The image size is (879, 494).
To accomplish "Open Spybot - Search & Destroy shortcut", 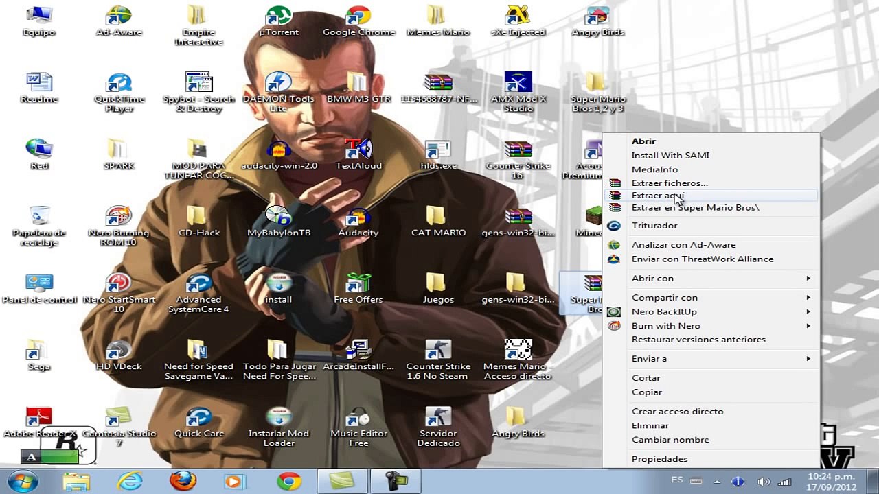I will (198, 93).
